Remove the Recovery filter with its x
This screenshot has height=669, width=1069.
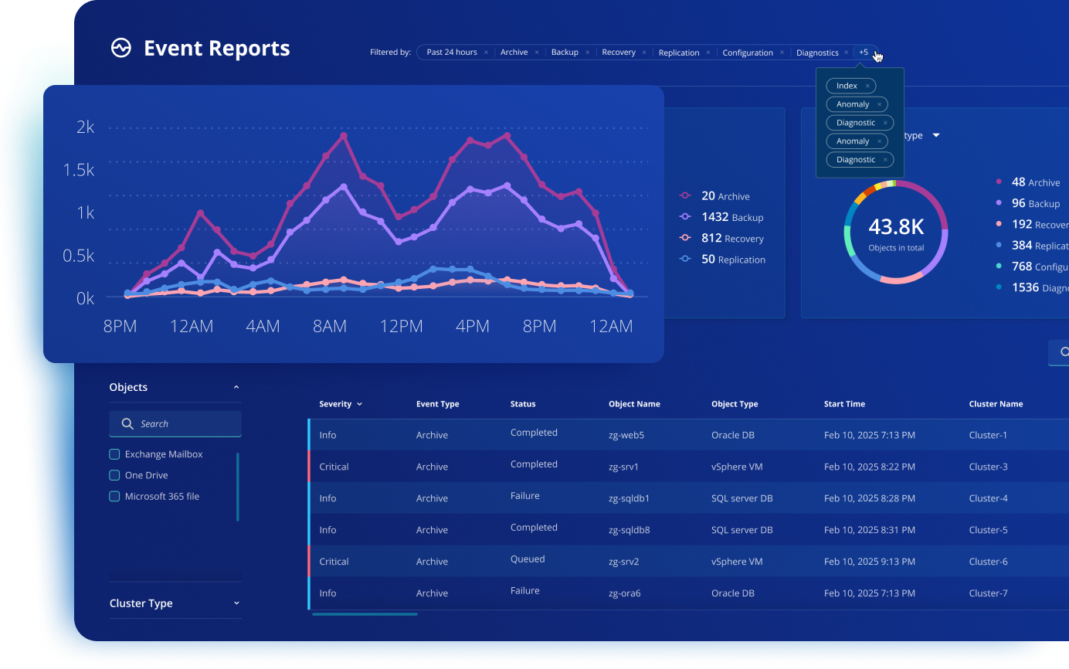(644, 53)
